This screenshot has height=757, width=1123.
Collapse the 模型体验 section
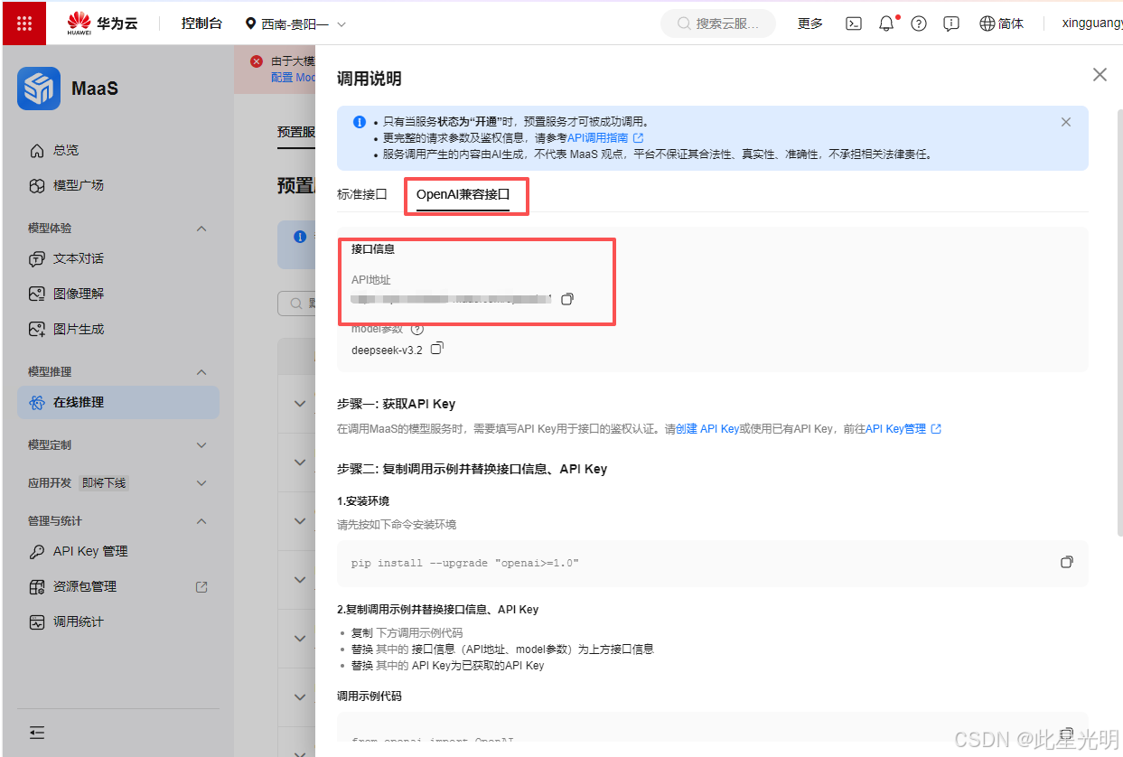pos(201,229)
